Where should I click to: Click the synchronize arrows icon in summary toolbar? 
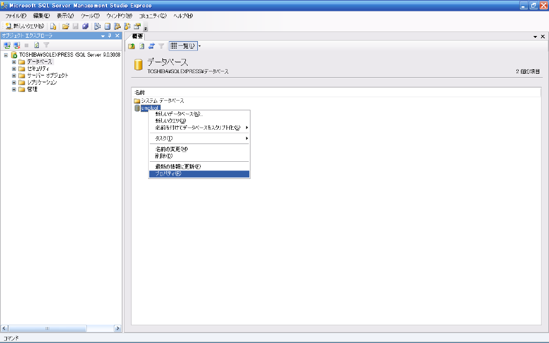click(x=151, y=46)
